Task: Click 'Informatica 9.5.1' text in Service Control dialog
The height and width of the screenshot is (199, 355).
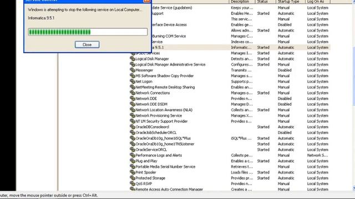Action: [x=41, y=18]
